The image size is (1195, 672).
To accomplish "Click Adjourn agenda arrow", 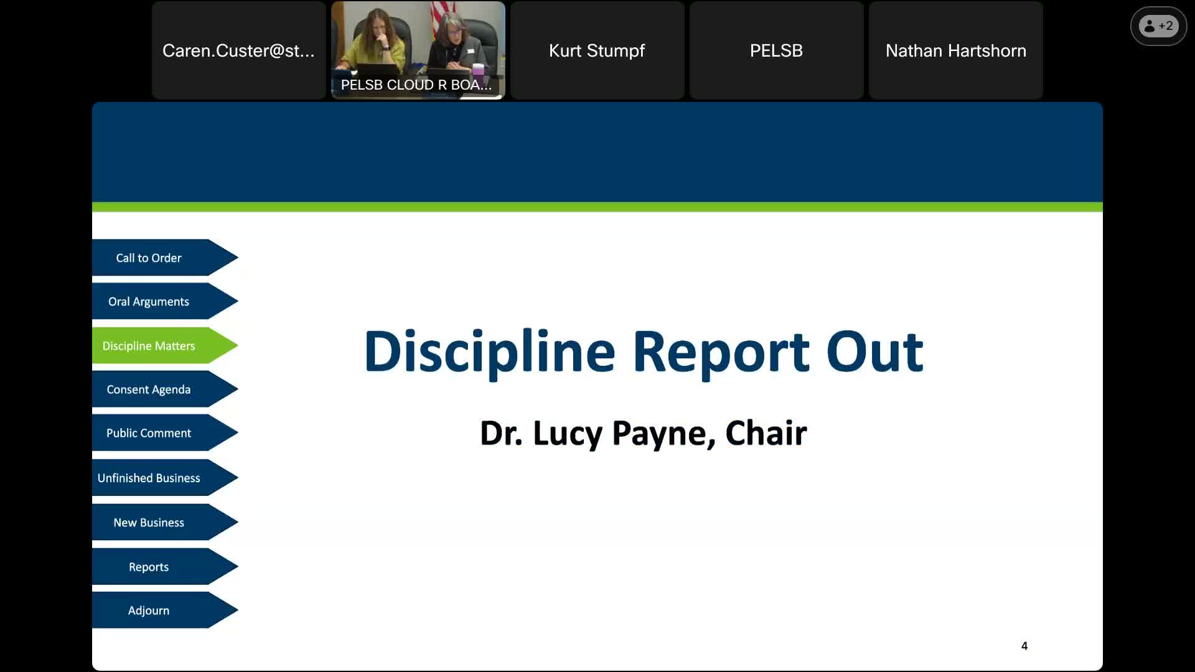I will (x=149, y=610).
